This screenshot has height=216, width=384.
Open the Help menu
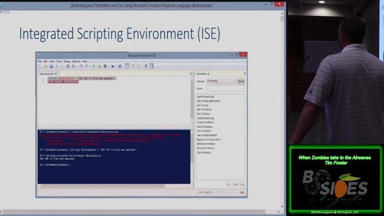(85, 61)
